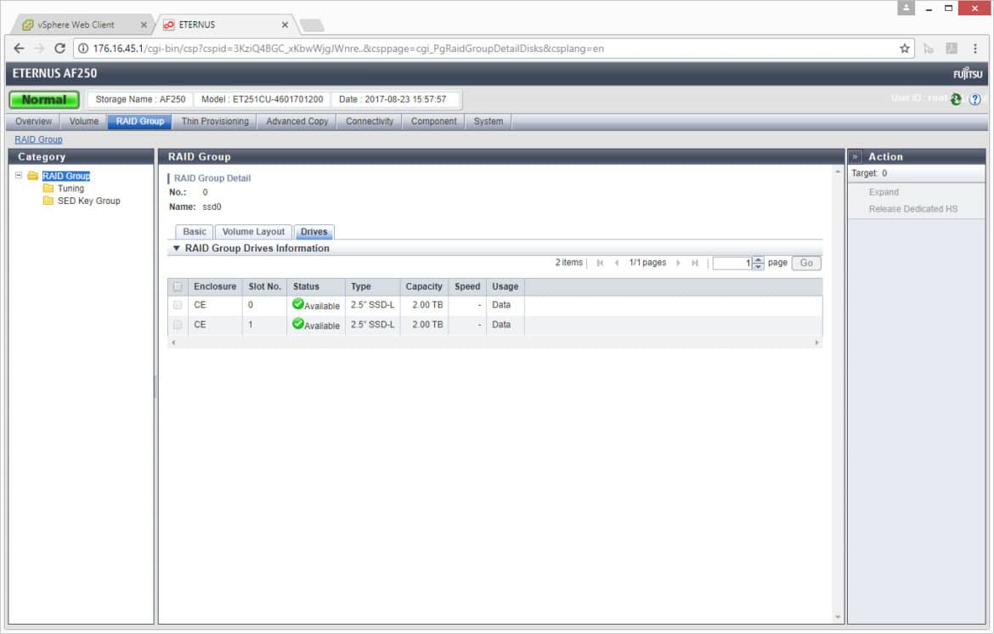This screenshot has width=994, height=634.
Task: Collapse the RAID Group tree node
Action: (x=19, y=176)
